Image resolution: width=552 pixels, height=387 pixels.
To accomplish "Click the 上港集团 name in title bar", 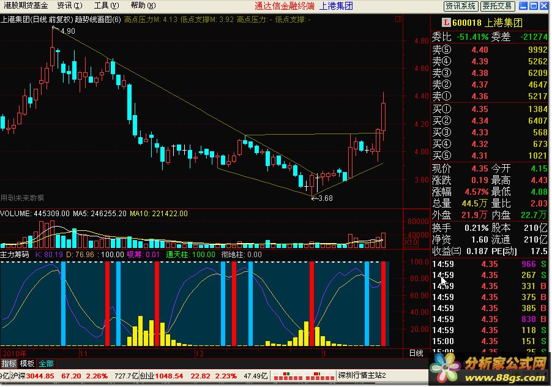I will (336, 6).
